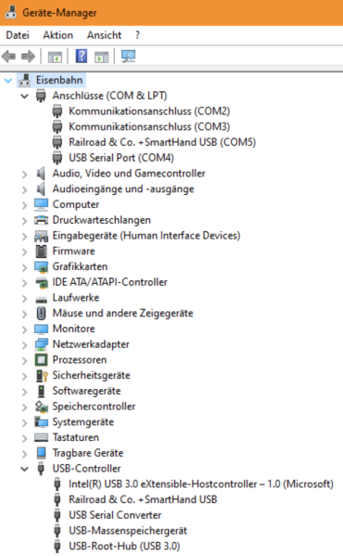Expand the Eingabegeräte (Human Interface Devices) node
Viewport: 343px width, 556px height.
pos(24,236)
